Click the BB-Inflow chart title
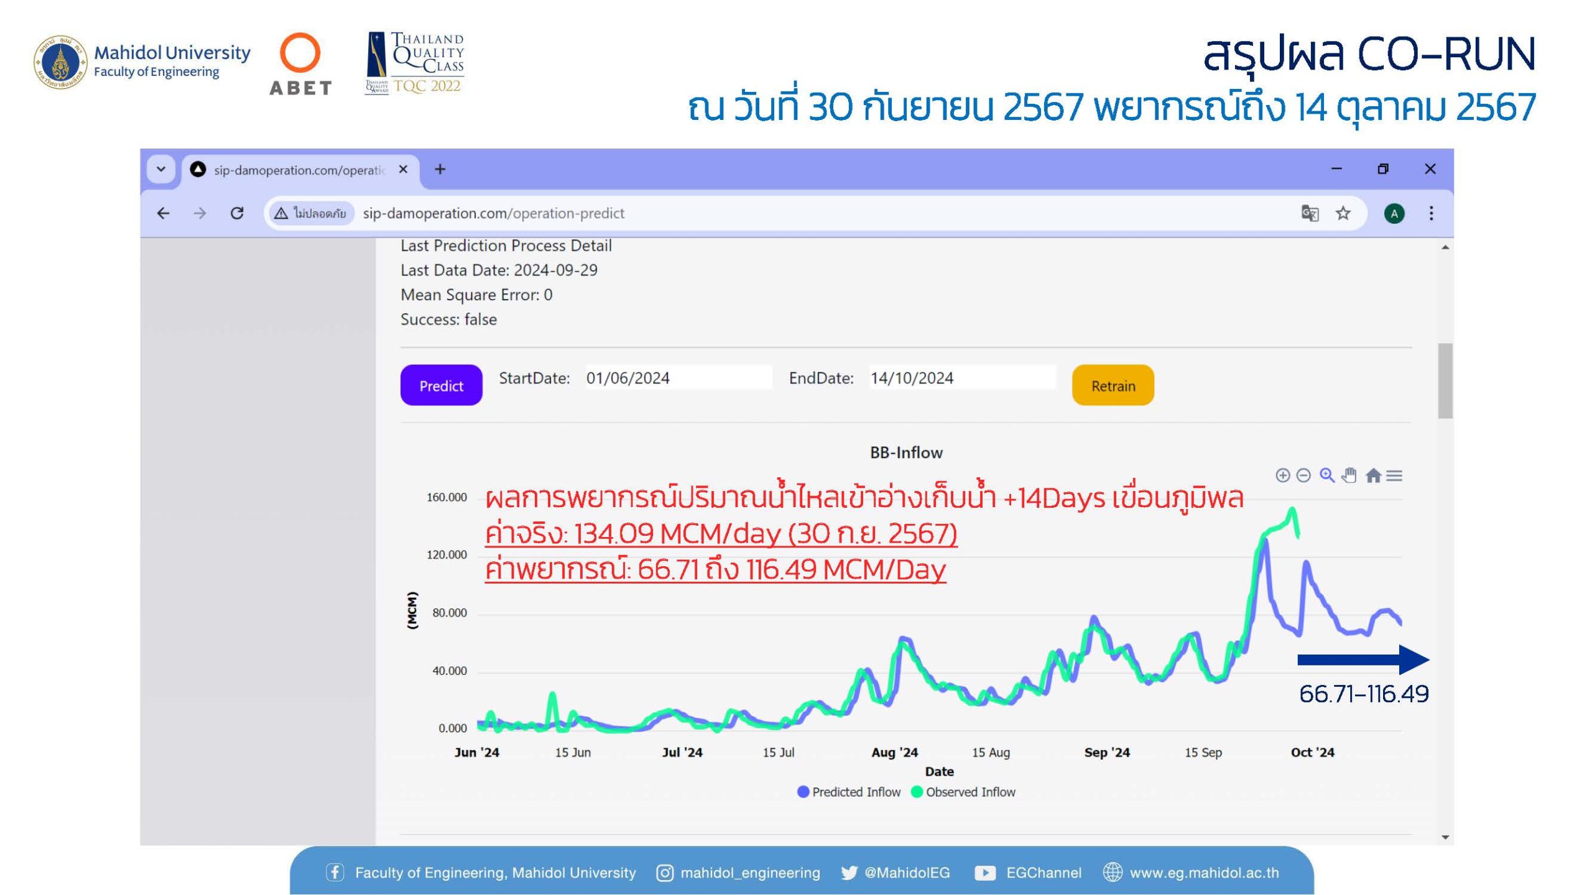 point(906,452)
